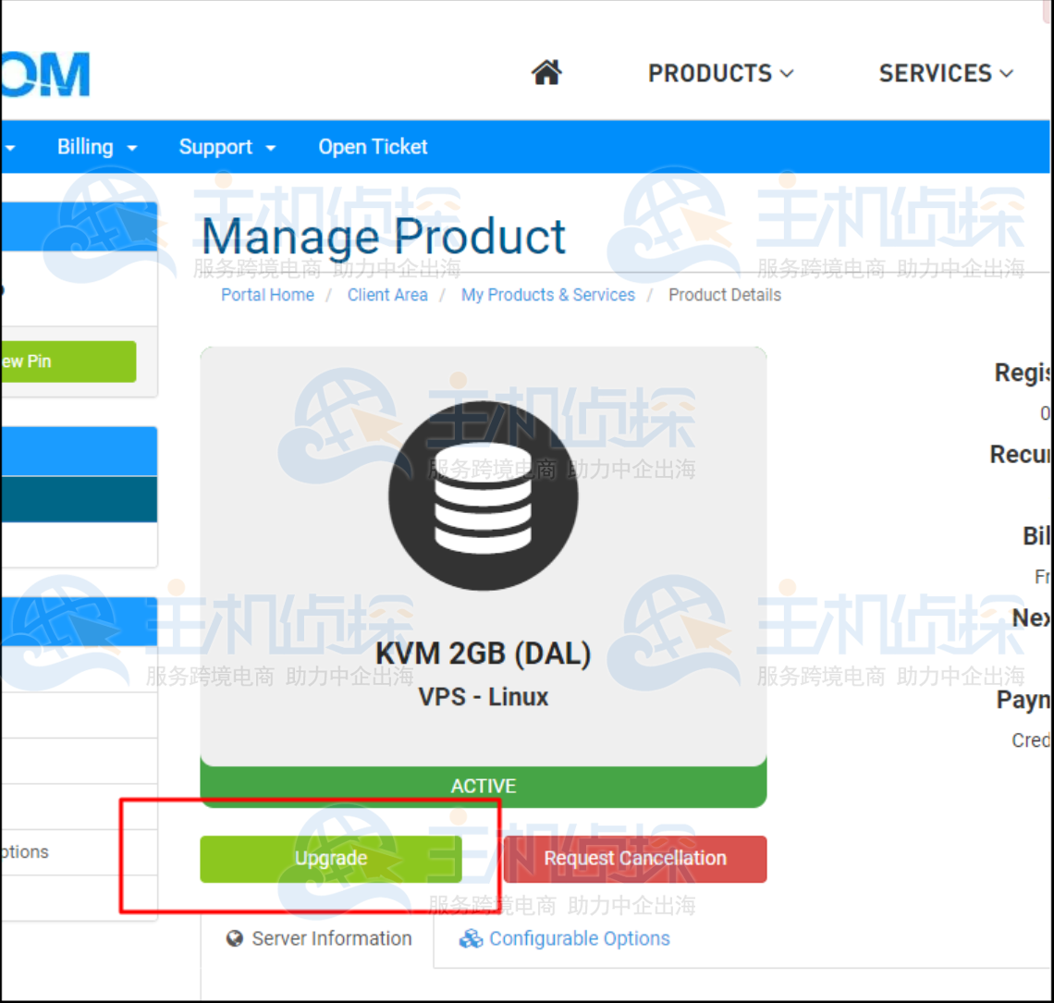Open the PRODUCTS dropdown menu
The width and height of the screenshot is (1054, 1003).
720,73
